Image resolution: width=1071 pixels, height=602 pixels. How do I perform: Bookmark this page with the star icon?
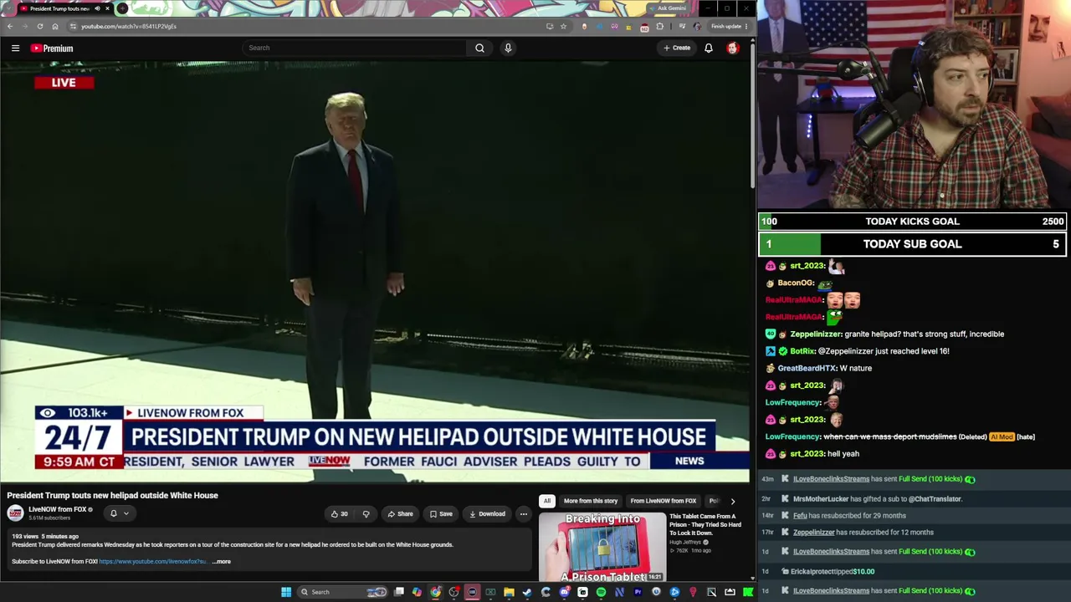563,26
